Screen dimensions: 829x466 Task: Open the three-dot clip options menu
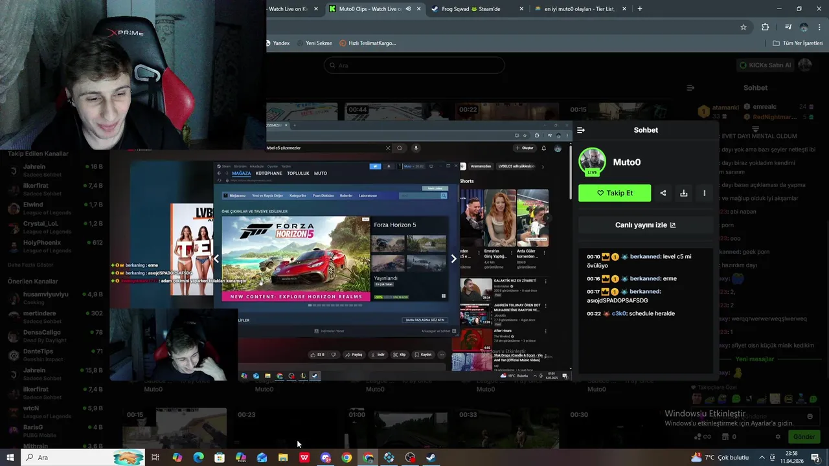[704, 193]
